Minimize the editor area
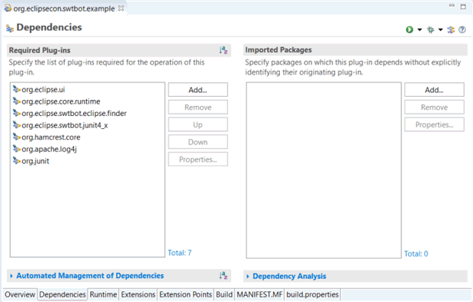 point(452,6)
